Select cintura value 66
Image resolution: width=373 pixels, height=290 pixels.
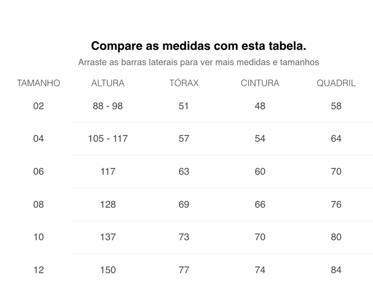click(x=260, y=204)
